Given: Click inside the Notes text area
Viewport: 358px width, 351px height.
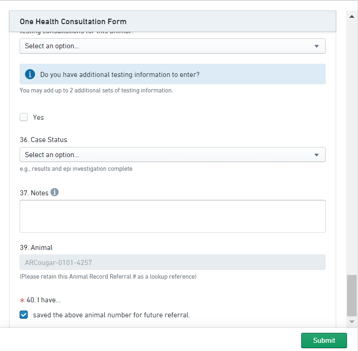Looking at the screenshot, I should [x=172, y=216].
